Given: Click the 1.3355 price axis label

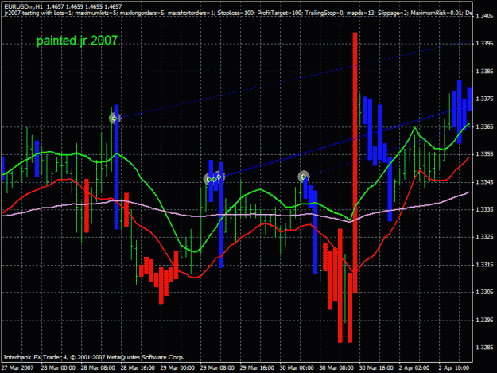Looking at the screenshot, I should [x=484, y=154].
